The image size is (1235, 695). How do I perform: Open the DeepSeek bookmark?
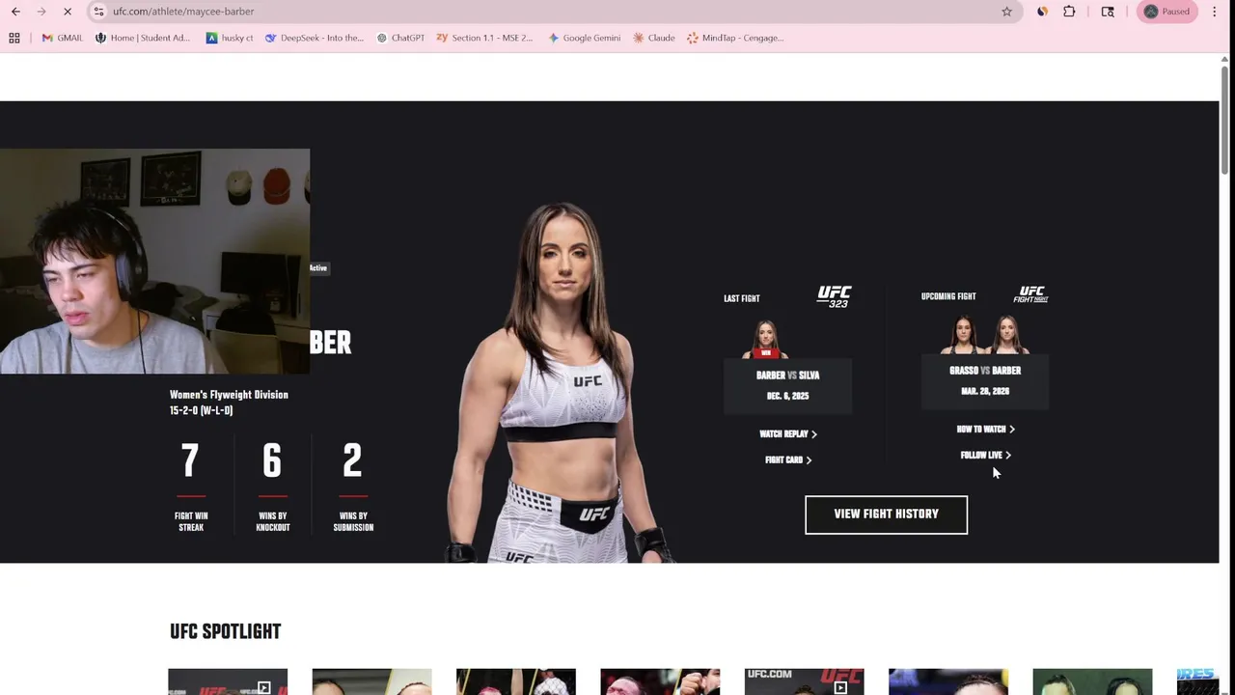point(315,38)
